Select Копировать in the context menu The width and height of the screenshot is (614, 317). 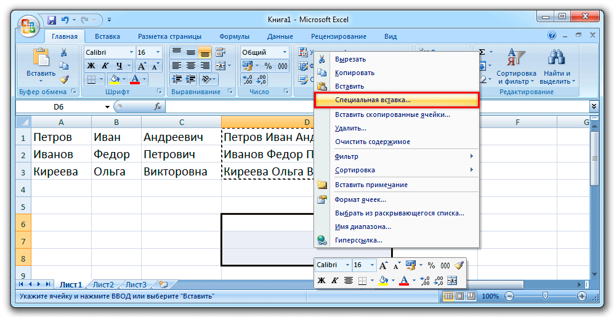tap(397, 73)
